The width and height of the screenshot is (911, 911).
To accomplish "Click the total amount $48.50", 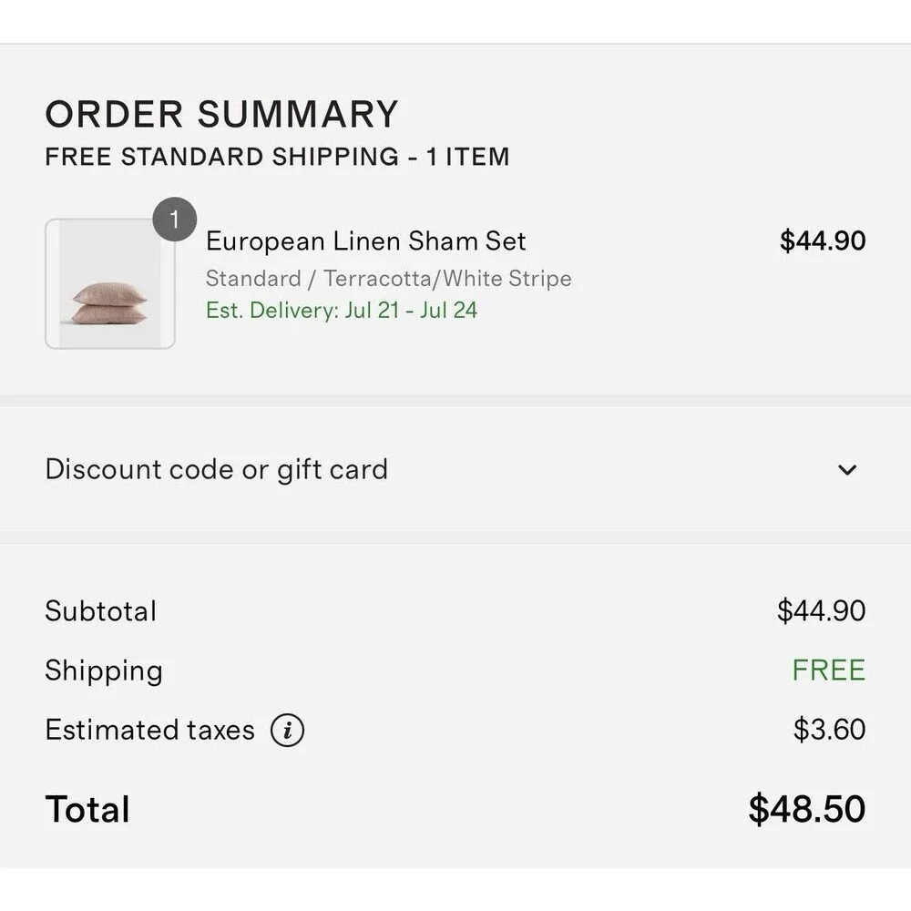I will [806, 809].
